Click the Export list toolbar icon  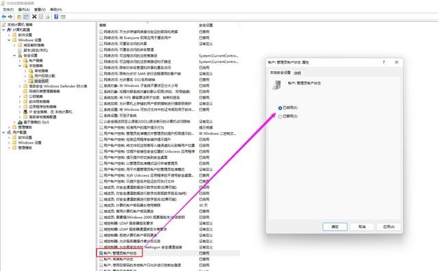(x=48, y=16)
